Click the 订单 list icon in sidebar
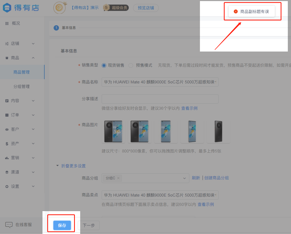Screen dimensions: 291x234 pyautogui.click(x=7, y=115)
